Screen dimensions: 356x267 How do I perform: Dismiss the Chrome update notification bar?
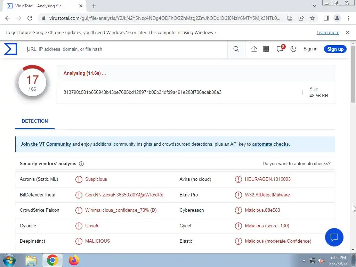pyautogui.click(x=348, y=32)
